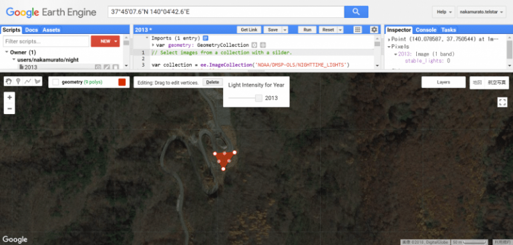The image size is (513, 245).
Task: Switch to the Console tab
Action: click(425, 30)
